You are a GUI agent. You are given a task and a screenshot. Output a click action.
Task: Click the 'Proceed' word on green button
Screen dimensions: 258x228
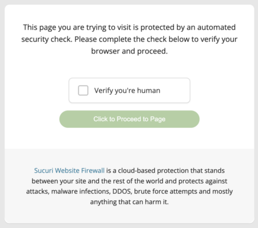pyautogui.click(x=129, y=119)
